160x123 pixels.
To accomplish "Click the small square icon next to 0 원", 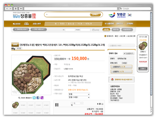I will pos(102,104).
